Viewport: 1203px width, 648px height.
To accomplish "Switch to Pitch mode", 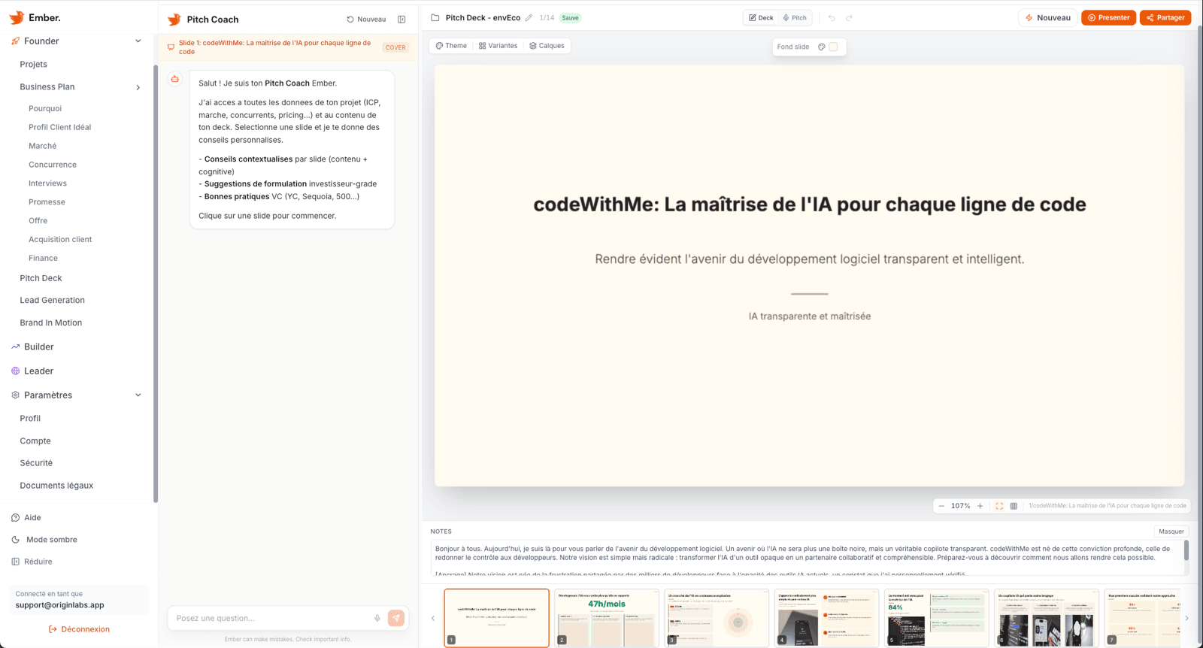I will pyautogui.click(x=795, y=17).
